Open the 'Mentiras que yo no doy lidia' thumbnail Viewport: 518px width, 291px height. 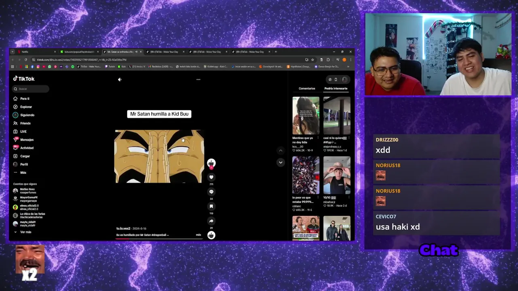tap(306, 116)
